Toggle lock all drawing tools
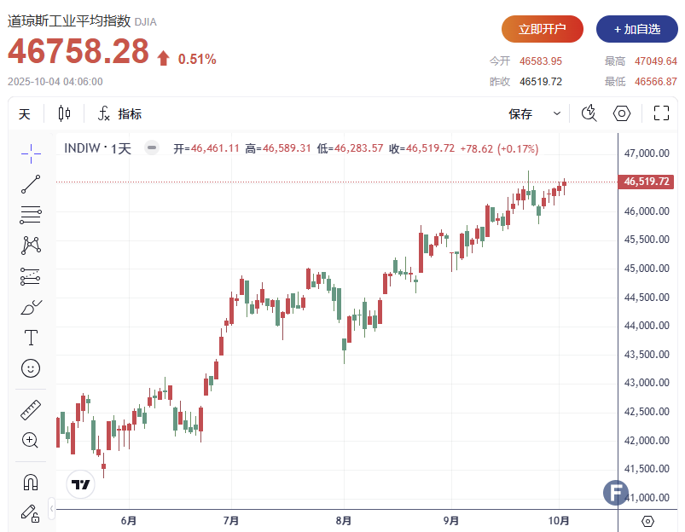This screenshot has height=532, width=685. [x=31, y=512]
